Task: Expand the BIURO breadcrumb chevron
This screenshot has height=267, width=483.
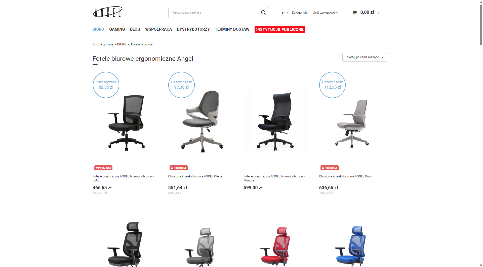Action: pyautogui.click(x=129, y=44)
